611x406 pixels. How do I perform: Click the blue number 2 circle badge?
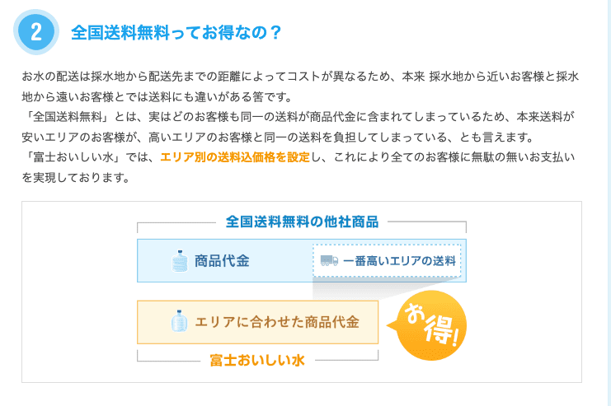pos(35,31)
